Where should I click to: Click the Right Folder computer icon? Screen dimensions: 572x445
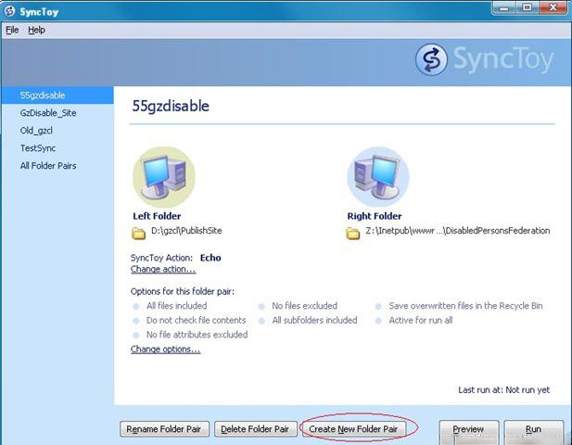378,177
